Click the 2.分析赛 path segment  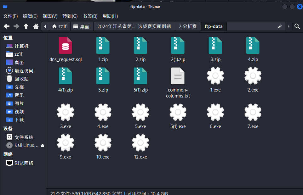(x=188, y=26)
